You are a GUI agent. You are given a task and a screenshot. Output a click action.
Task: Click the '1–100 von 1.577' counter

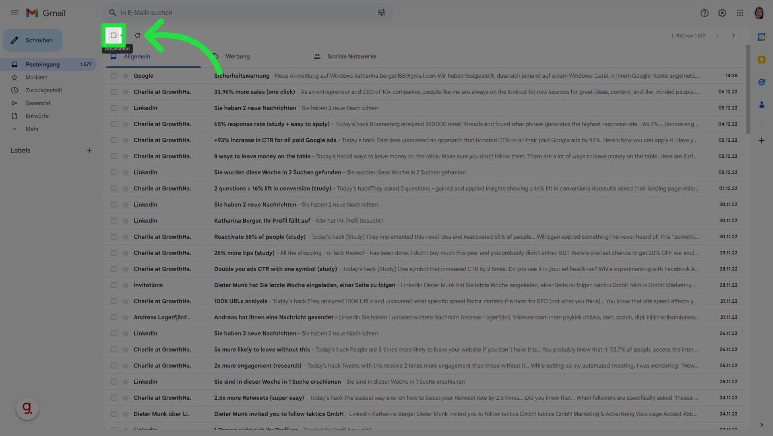pyautogui.click(x=688, y=36)
